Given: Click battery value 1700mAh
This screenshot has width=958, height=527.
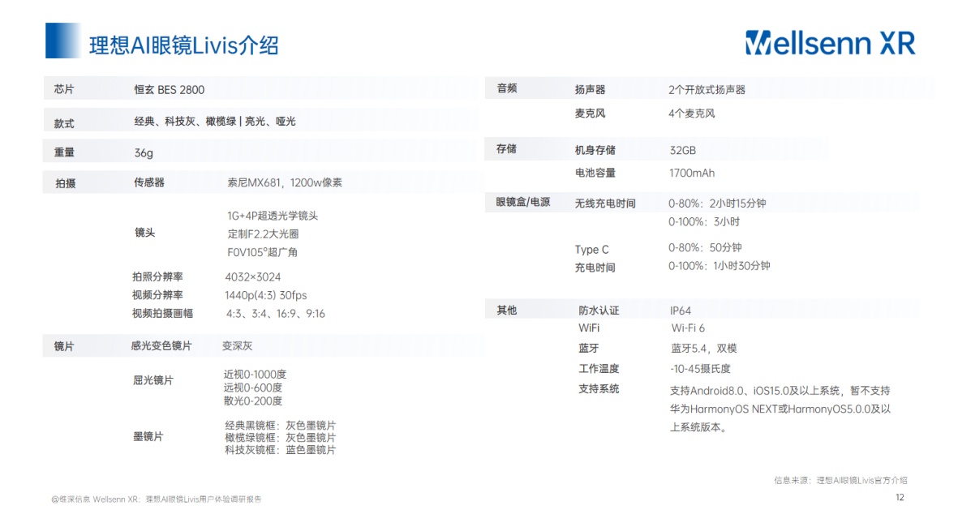Looking at the screenshot, I should tap(692, 174).
